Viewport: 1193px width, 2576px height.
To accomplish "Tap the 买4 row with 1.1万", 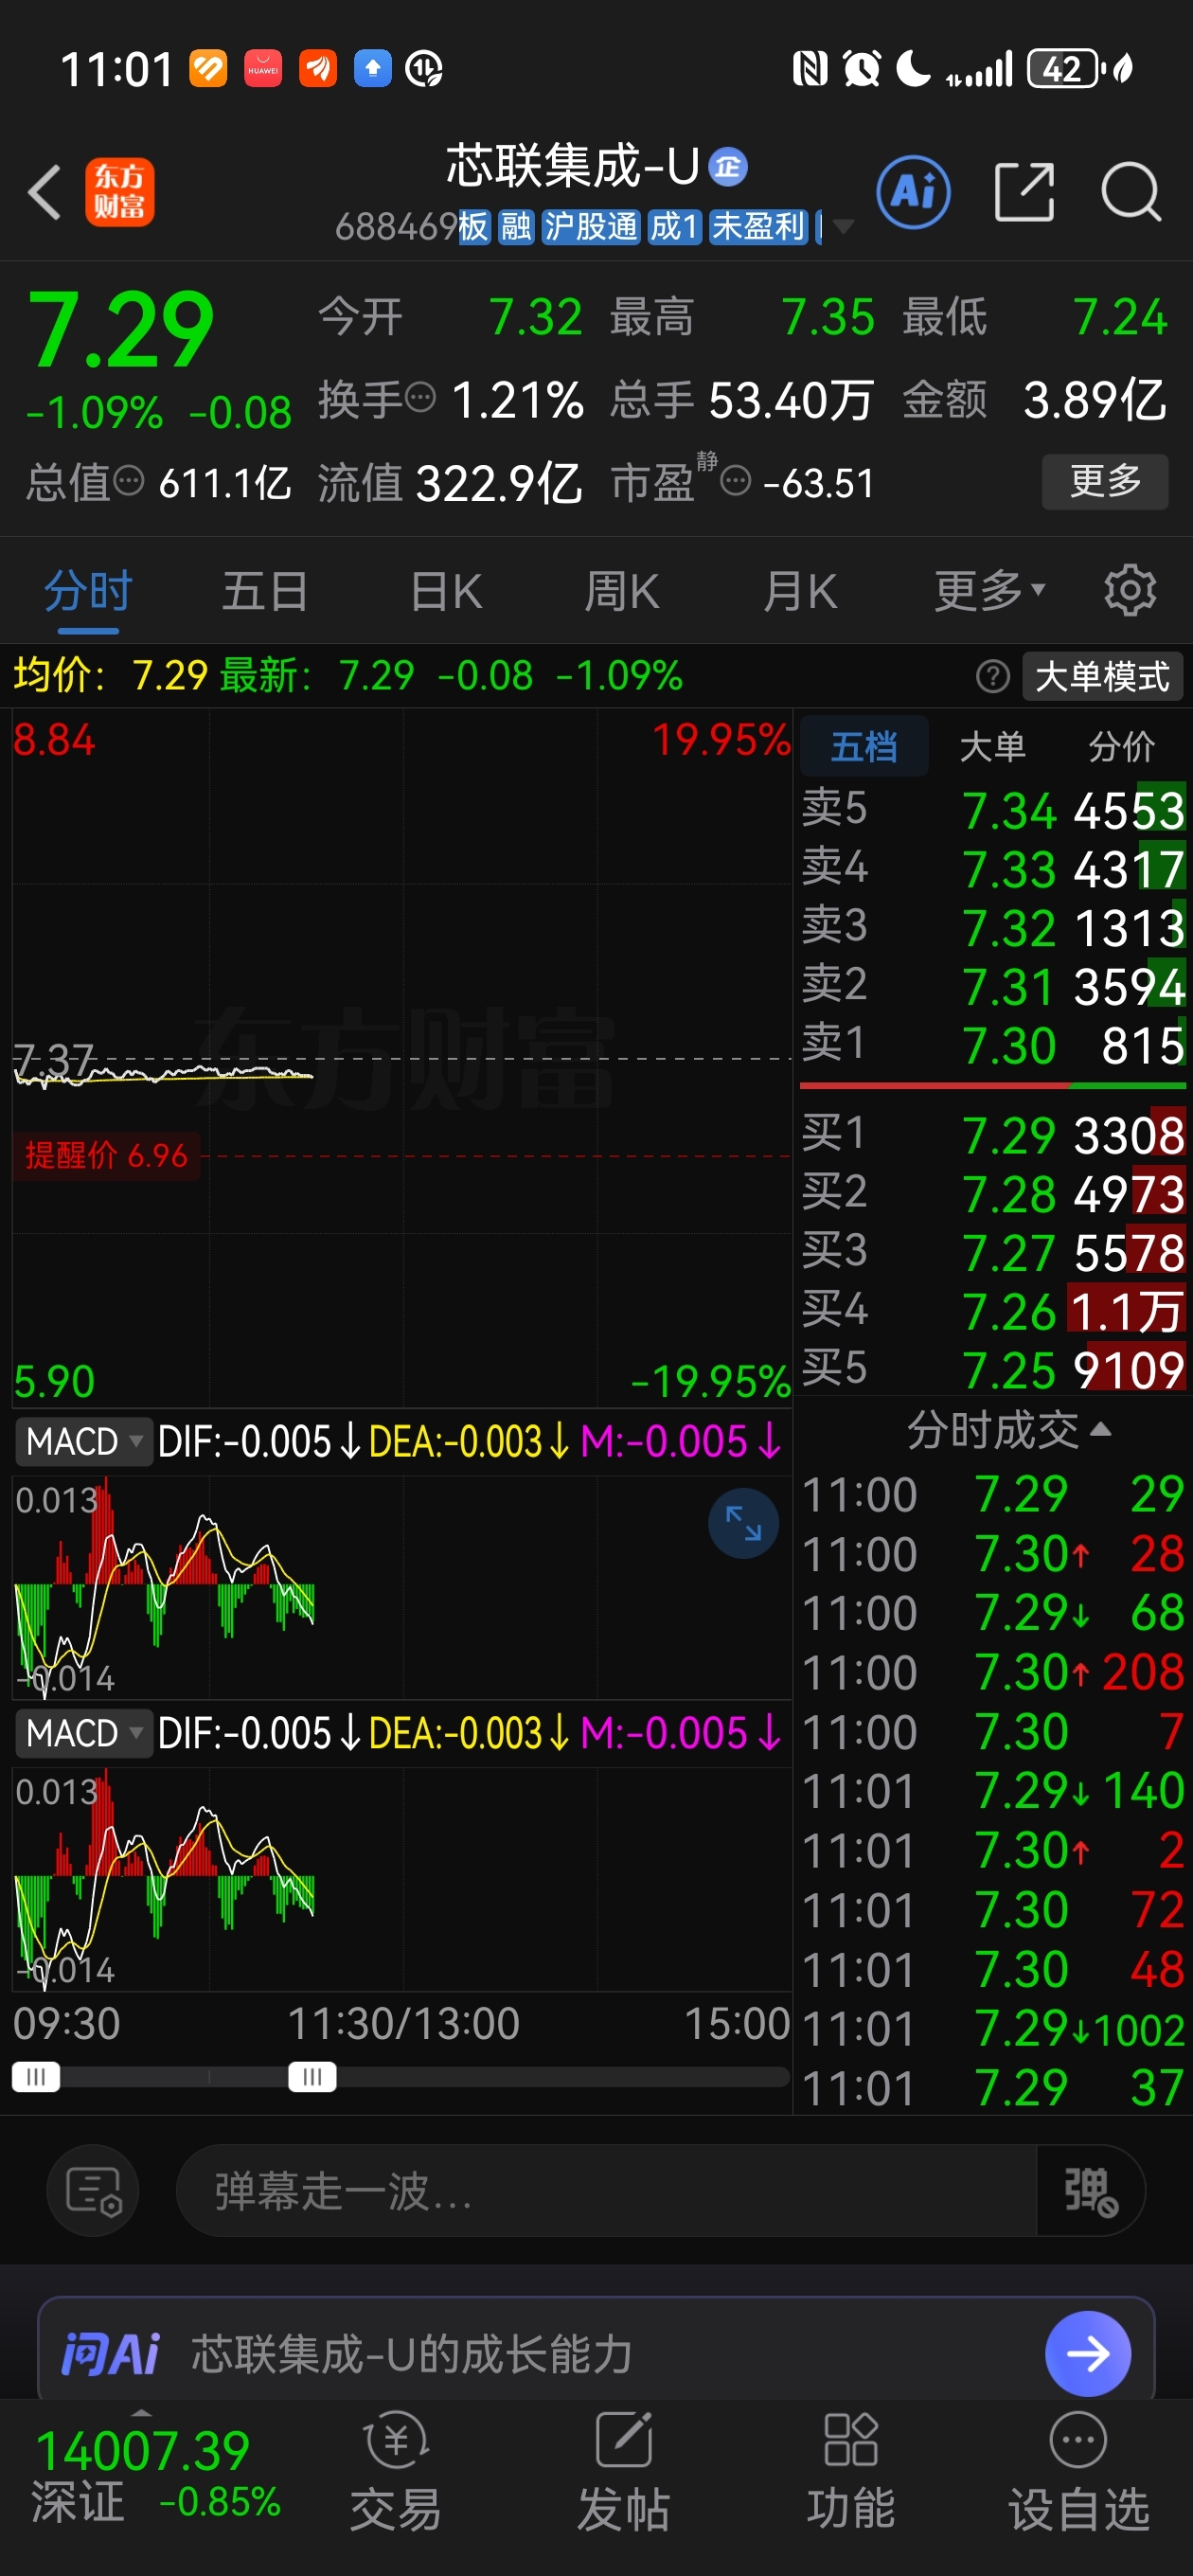I will click(993, 1311).
